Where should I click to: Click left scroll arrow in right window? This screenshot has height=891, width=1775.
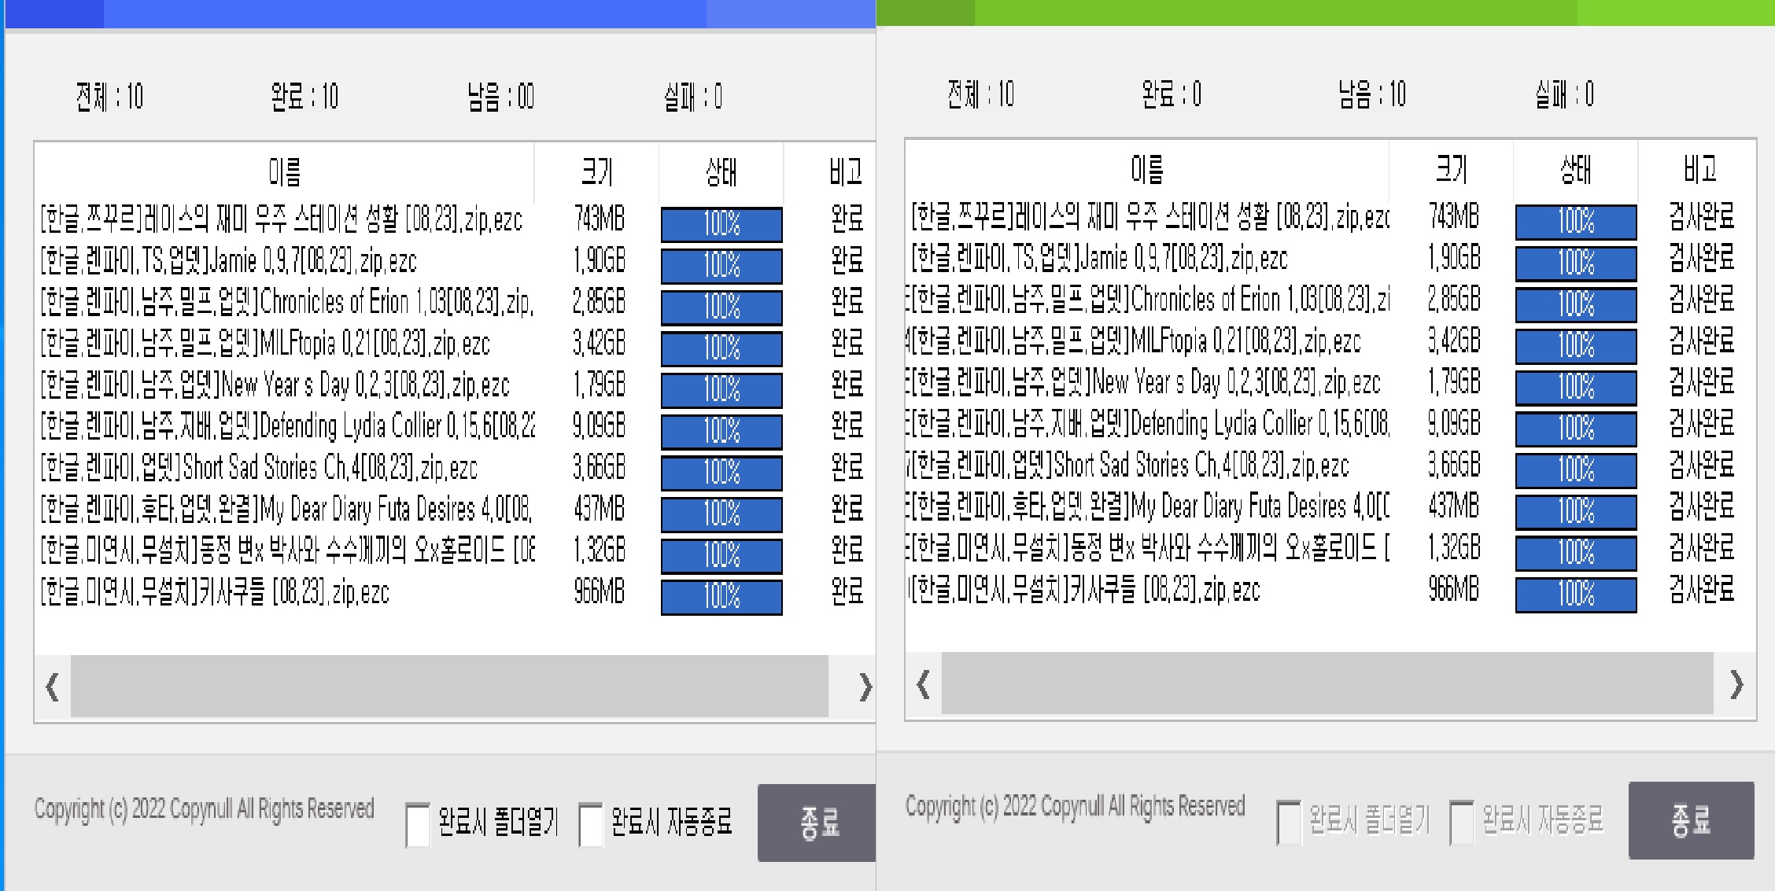click(x=924, y=684)
